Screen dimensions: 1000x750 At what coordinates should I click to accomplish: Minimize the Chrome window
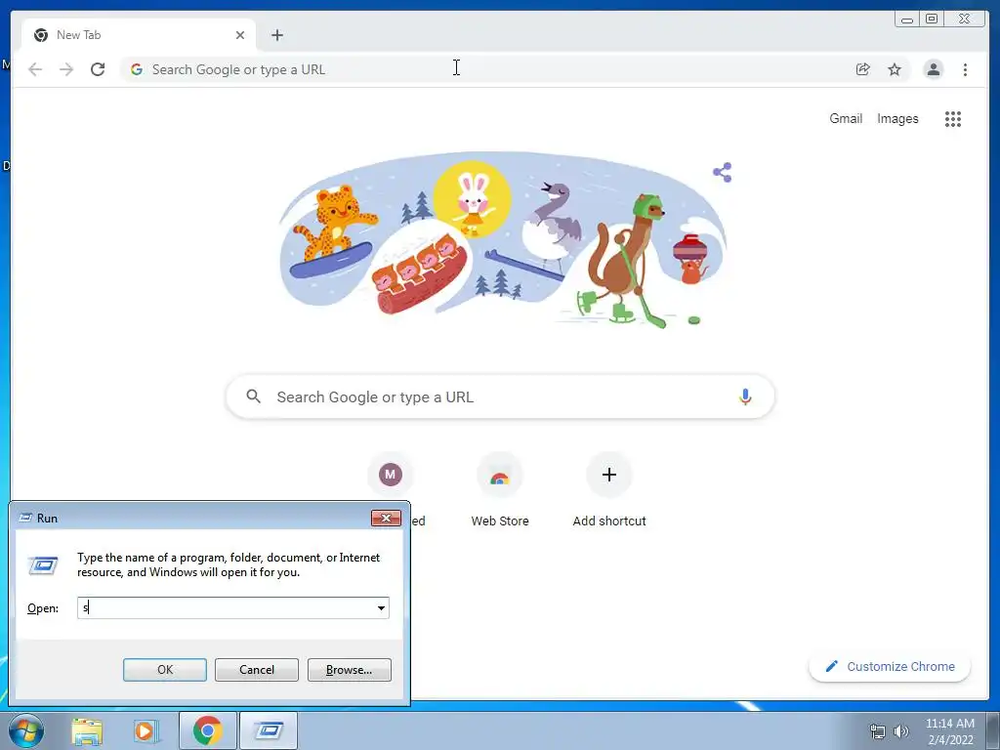[907, 20]
